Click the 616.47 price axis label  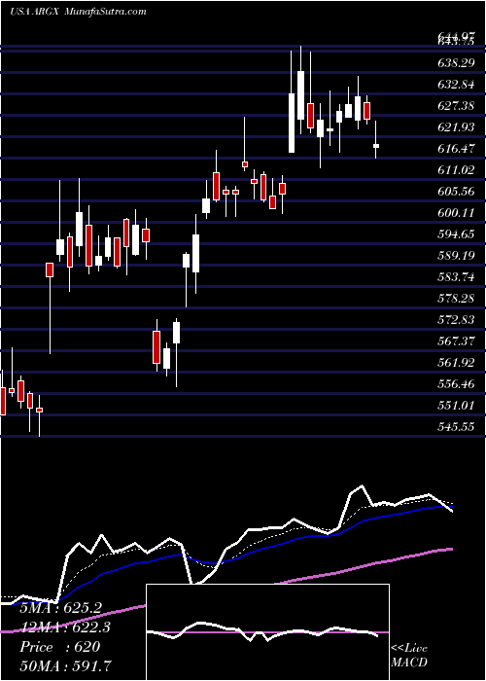pos(455,149)
